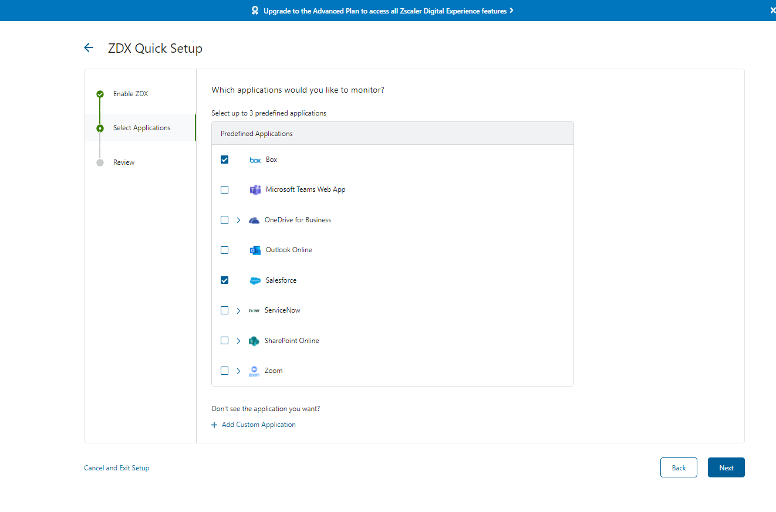
Task: Open the Upgrade to the Advanced Plan banner link
Action: [x=385, y=11]
